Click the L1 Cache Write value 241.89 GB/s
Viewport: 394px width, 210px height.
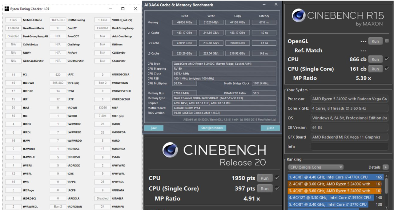coord(211,33)
